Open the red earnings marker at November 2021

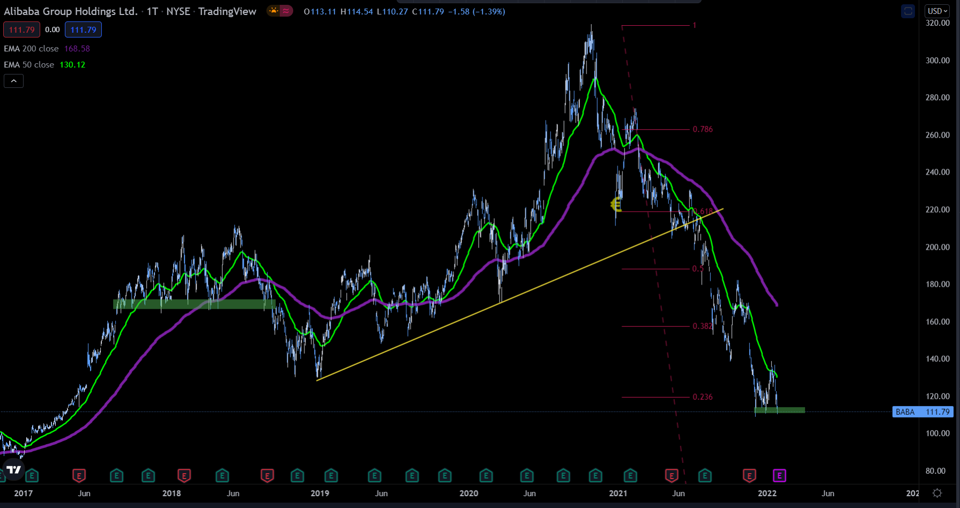click(x=749, y=475)
